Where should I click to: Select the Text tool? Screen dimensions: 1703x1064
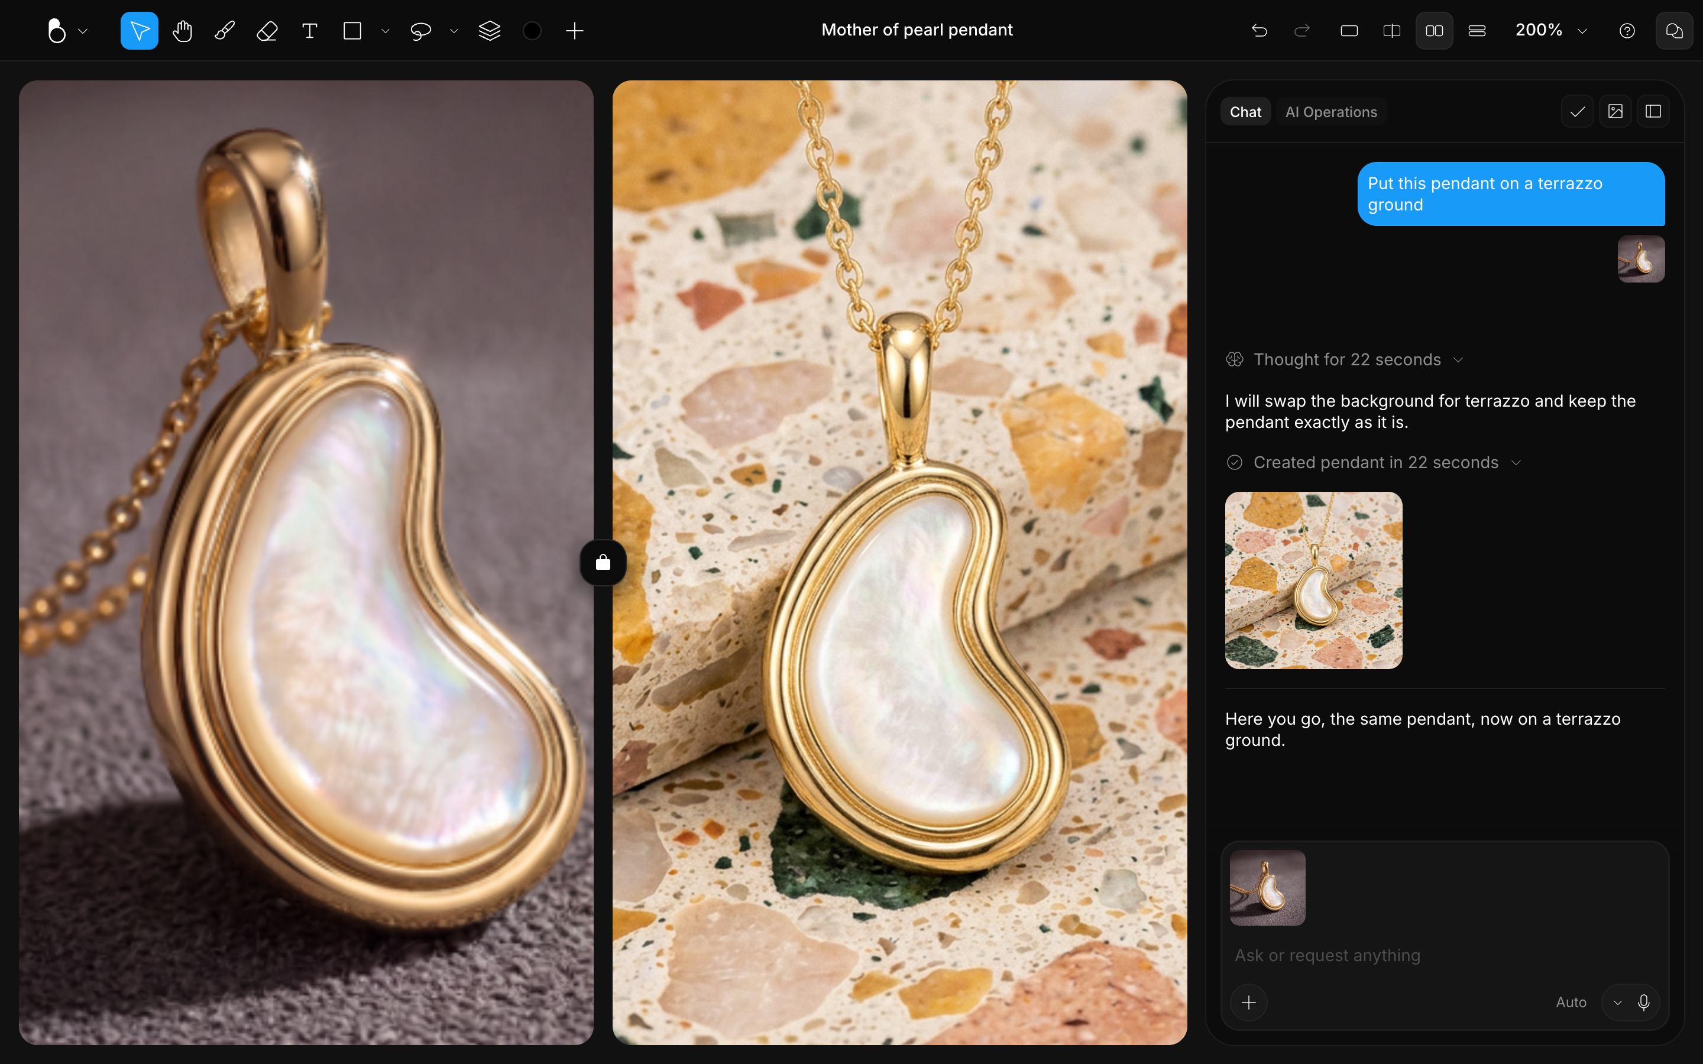[310, 30]
